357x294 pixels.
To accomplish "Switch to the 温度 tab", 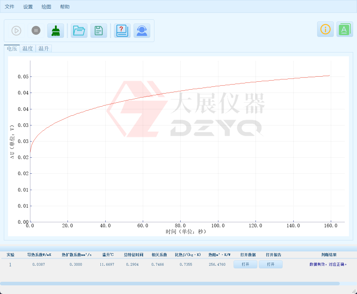I will 28,49.
